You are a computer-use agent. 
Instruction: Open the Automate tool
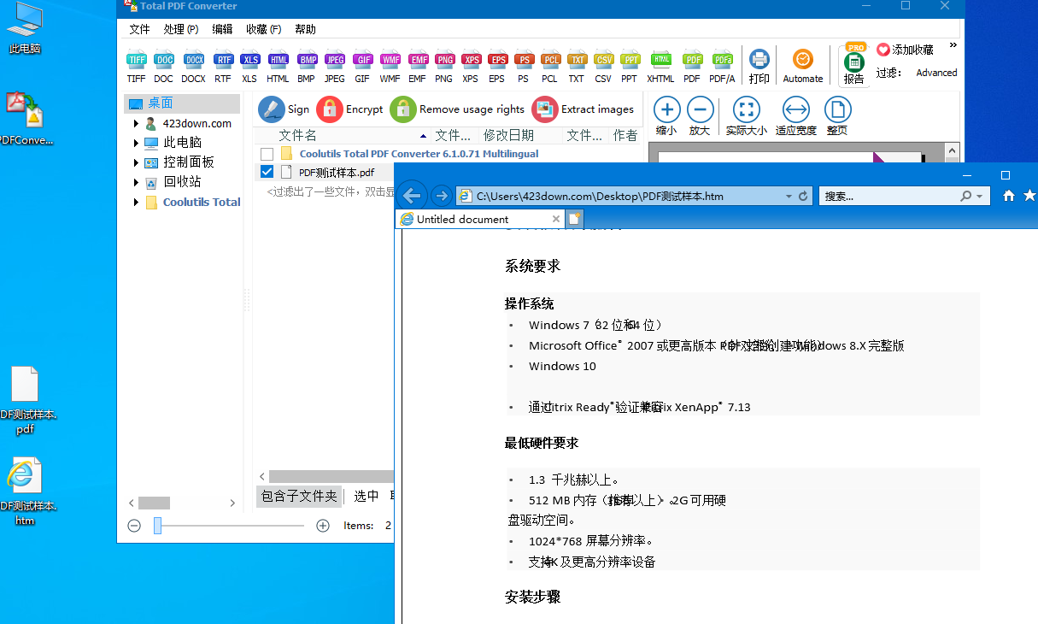[803, 67]
